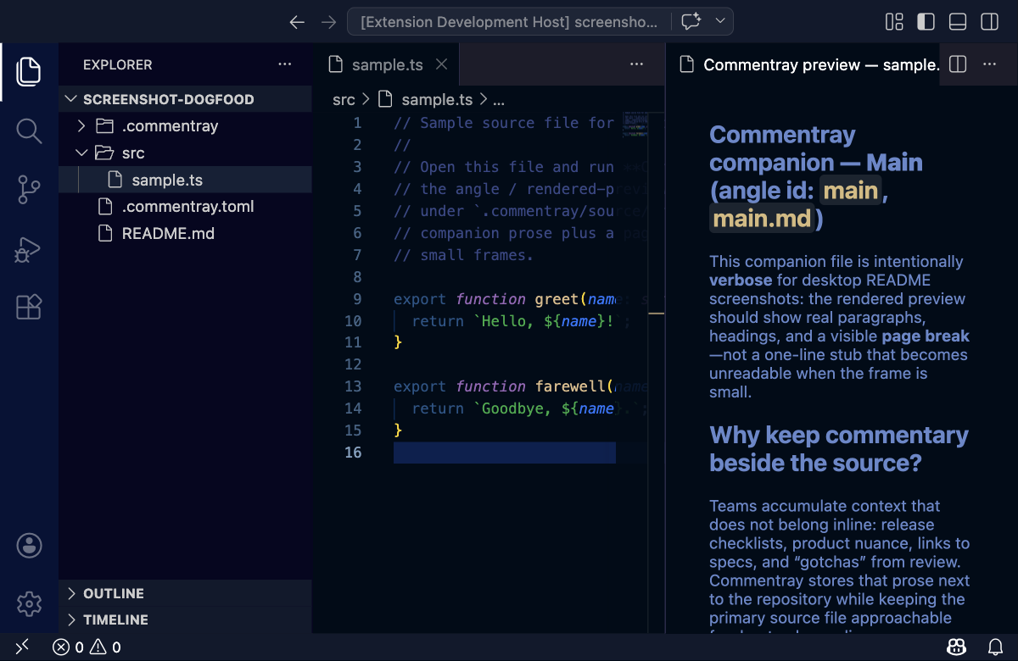Open the Copilot chat icon in title bar

point(691,21)
